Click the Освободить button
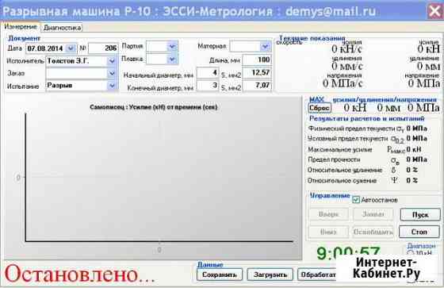444x288 pixels. 373,232
